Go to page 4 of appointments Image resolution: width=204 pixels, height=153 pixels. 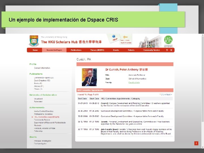pos(165,95)
